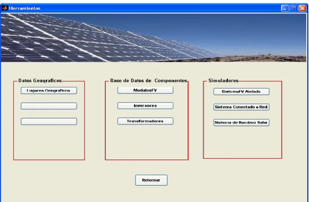This screenshot has height=202, width=309.
Task: Click the Herramientas title bar text
Action: click(x=25, y=8)
